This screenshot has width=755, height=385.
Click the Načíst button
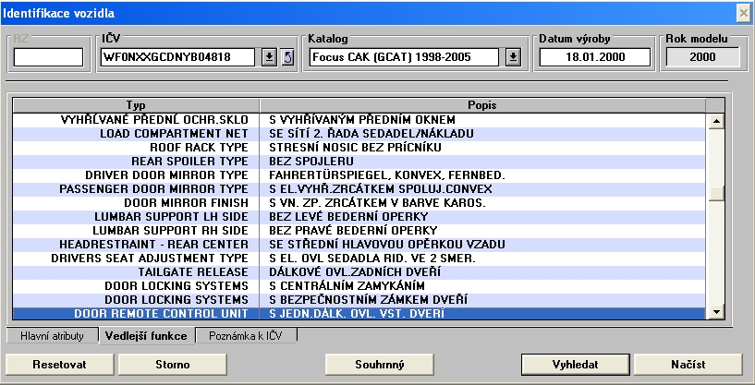point(684,364)
